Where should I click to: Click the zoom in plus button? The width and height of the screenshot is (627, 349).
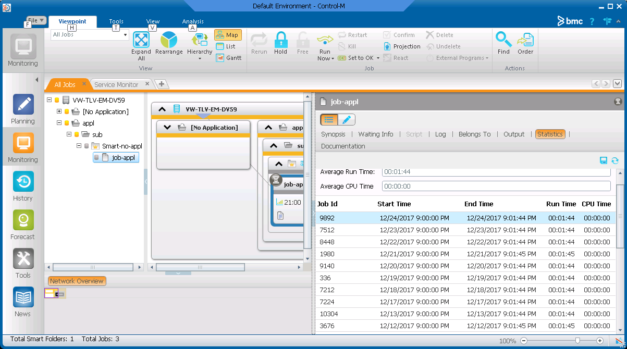[600, 341]
